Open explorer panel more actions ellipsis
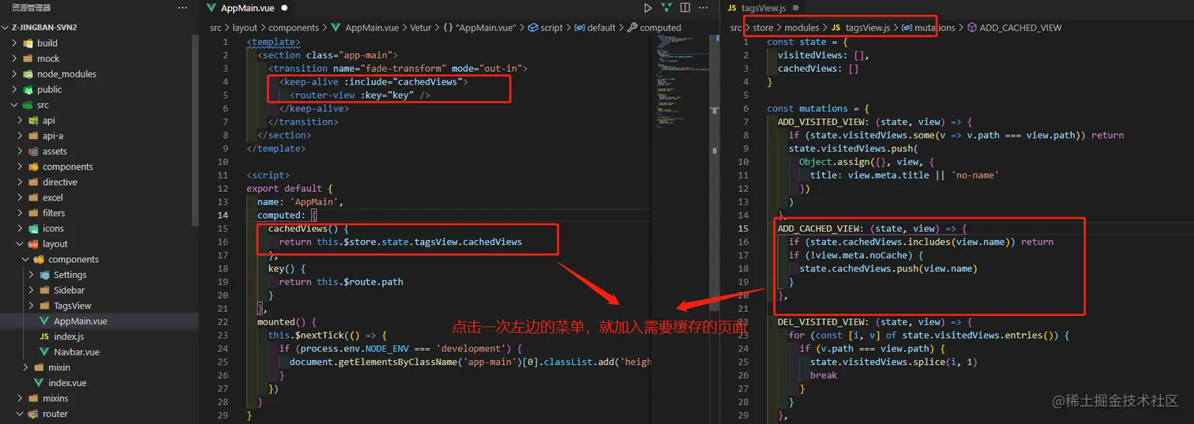 [183, 8]
